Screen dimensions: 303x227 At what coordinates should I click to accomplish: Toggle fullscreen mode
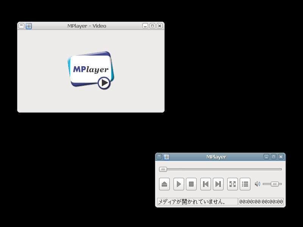(x=233, y=184)
